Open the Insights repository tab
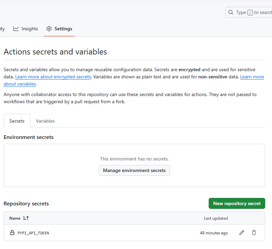 point(29,29)
